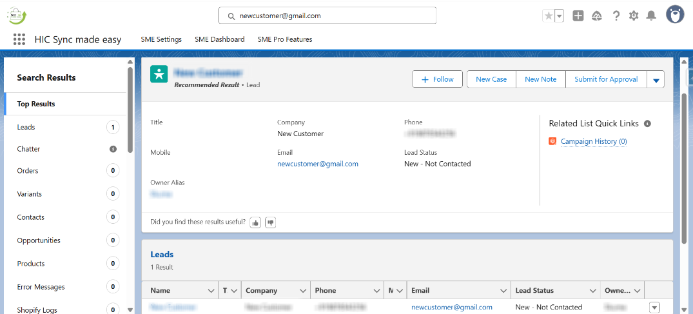This screenshot has height=314, width=693.
Task: Click the global actions plus icon
Action: pos(578,16)
